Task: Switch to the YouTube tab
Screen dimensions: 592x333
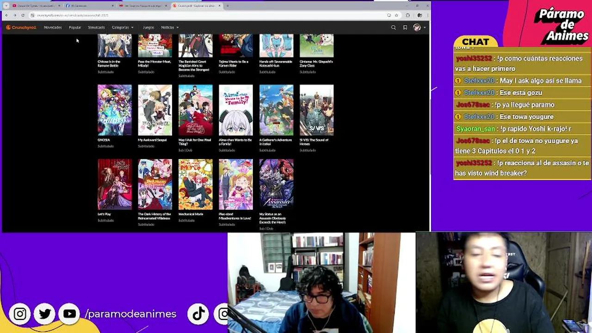Action: pyautogui.click(x=36, y=6)
